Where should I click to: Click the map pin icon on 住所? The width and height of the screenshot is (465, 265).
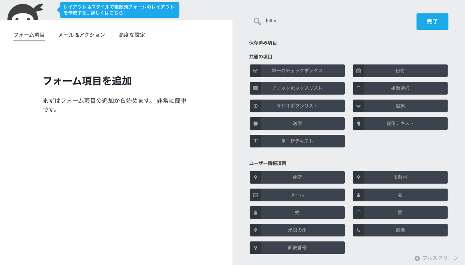(255, 178)
